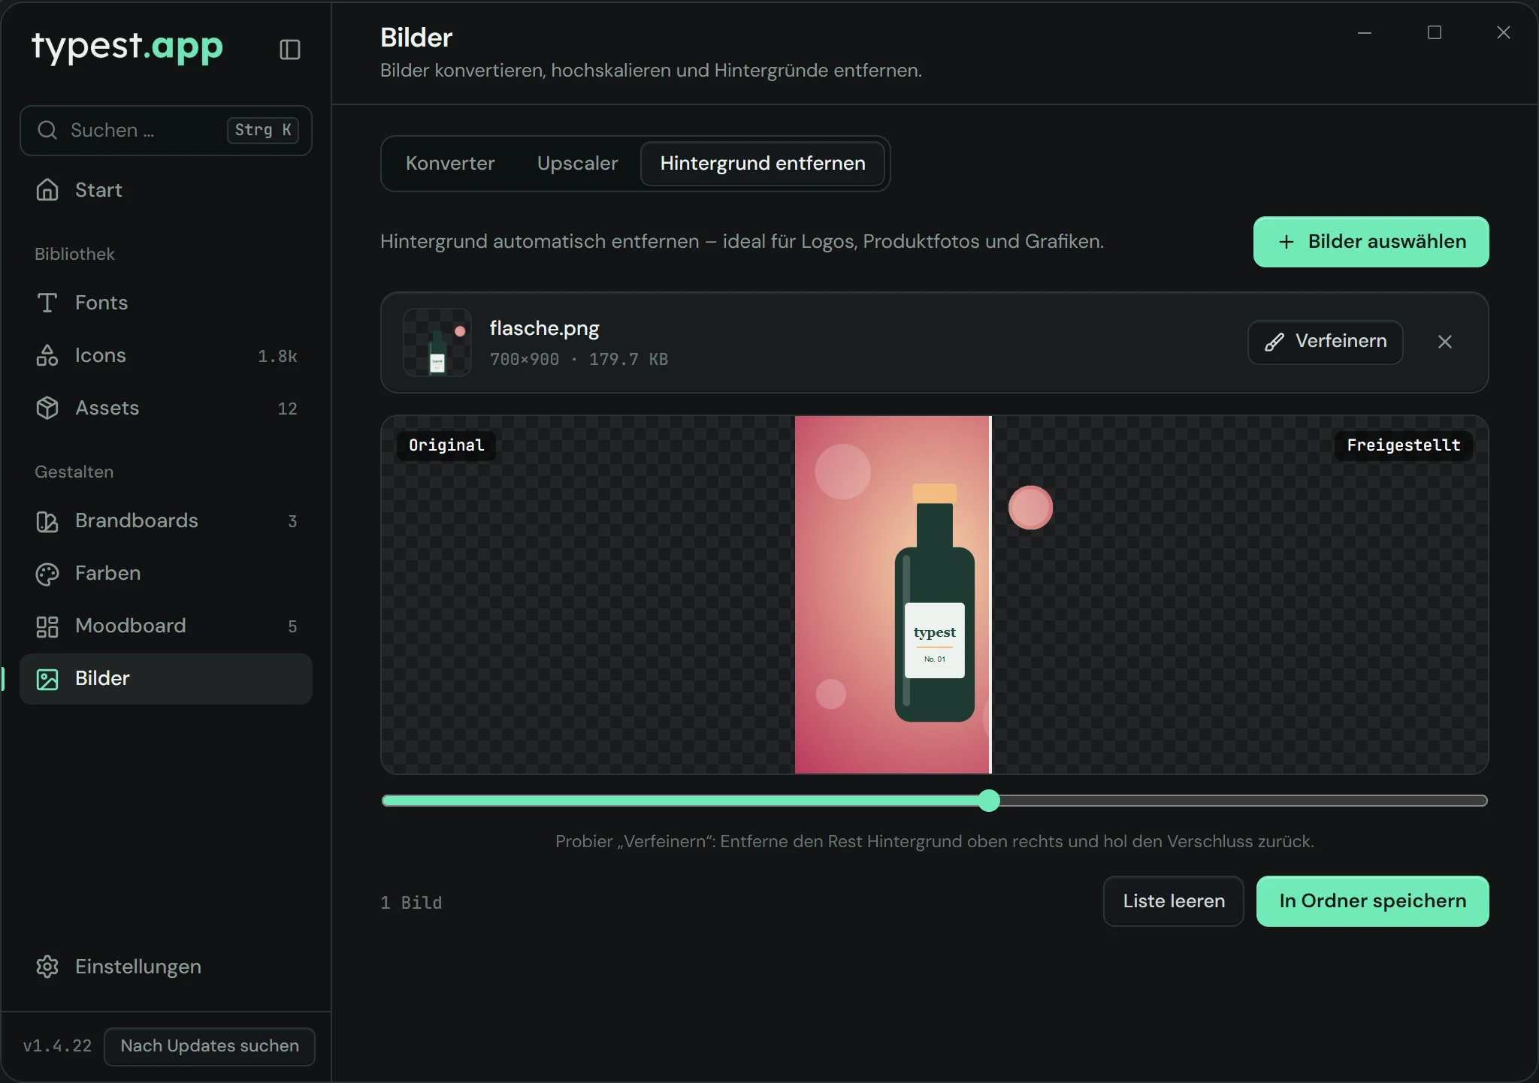
Task: Click the 1 Bild counter text
Action: coord(411,903)
